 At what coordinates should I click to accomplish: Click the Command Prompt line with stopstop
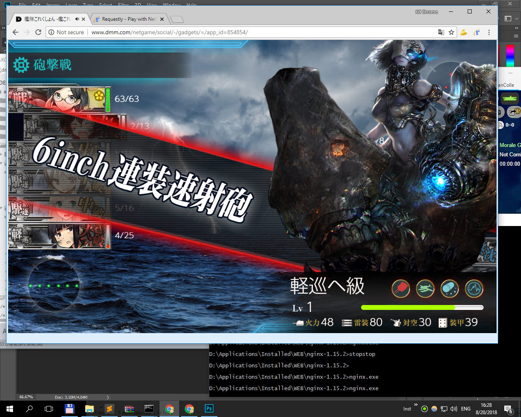click(292, 354)
